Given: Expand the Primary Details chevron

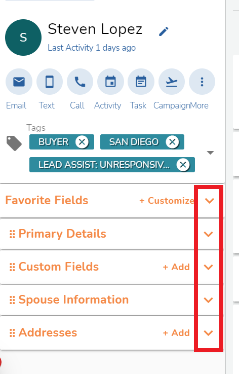Looking at the screenshot, I should click(209, 234).
